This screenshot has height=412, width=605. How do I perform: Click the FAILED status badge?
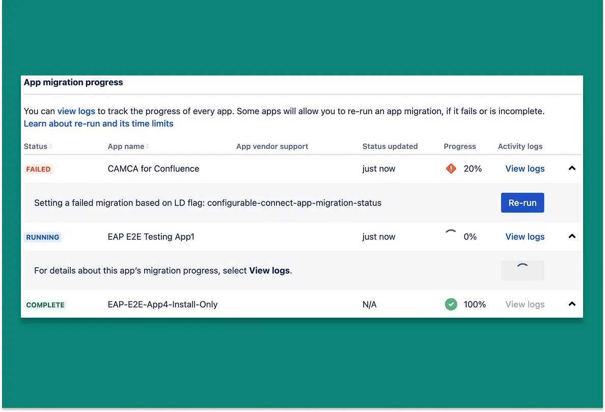[x=38, y=169]
